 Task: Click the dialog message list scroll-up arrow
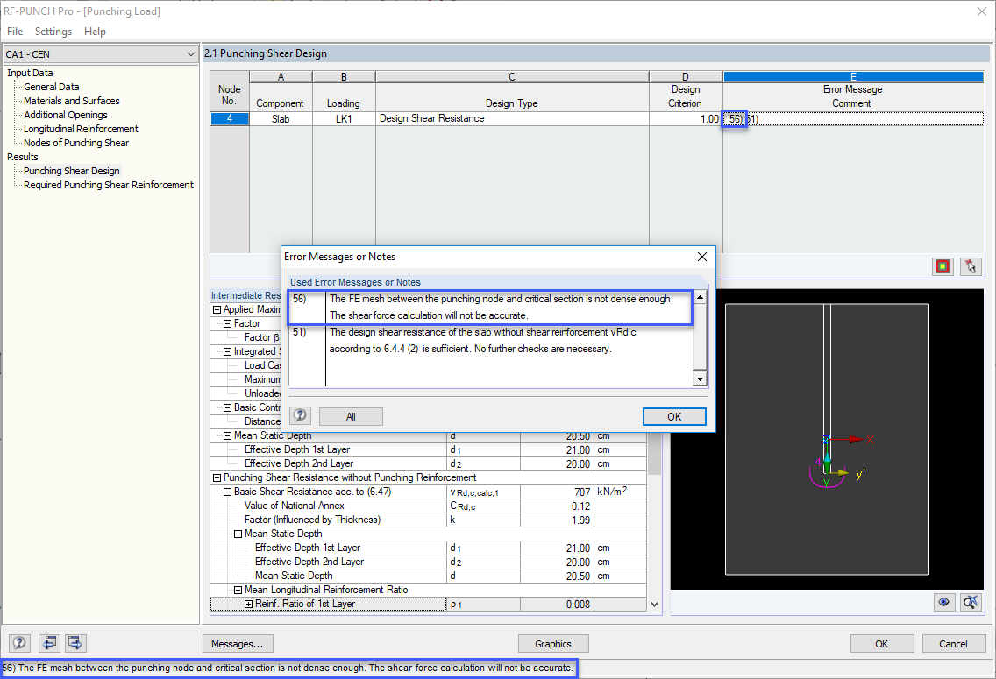pos(700,297)
